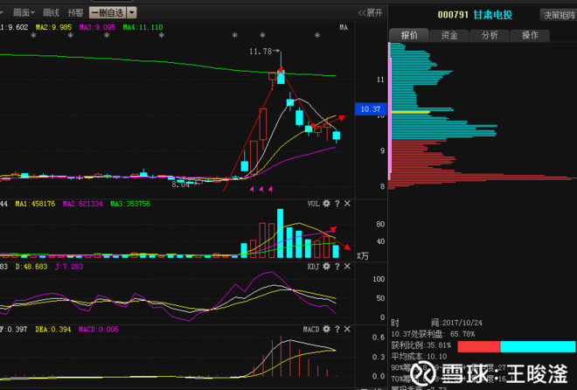Switch to the 分析 tab

tap(490, 35)
